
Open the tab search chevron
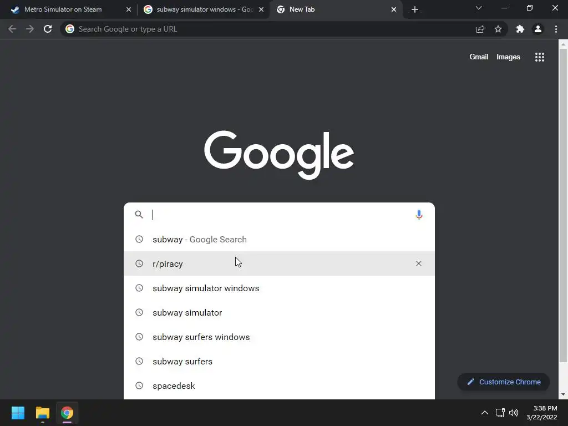(x=479, y=8)
